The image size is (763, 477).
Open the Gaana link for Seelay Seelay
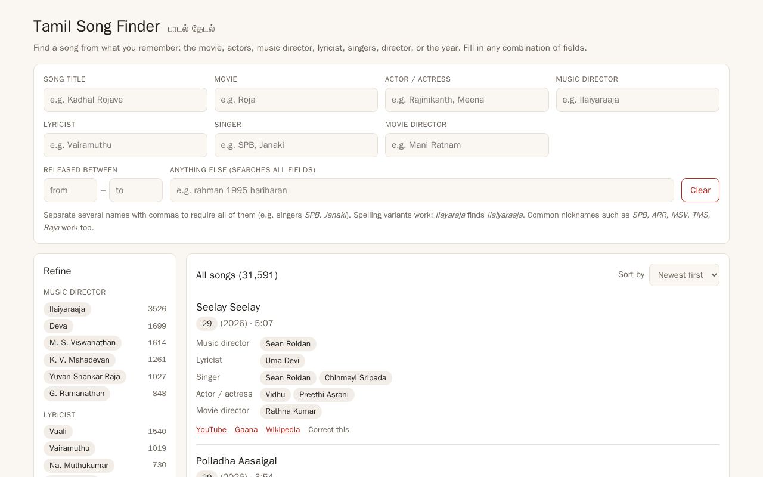[246, 430]
